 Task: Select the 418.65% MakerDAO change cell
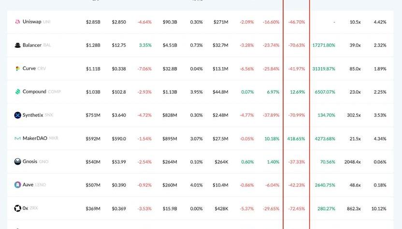296,139
